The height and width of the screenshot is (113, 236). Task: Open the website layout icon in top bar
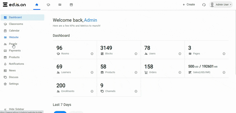click(x=60, y=5)
